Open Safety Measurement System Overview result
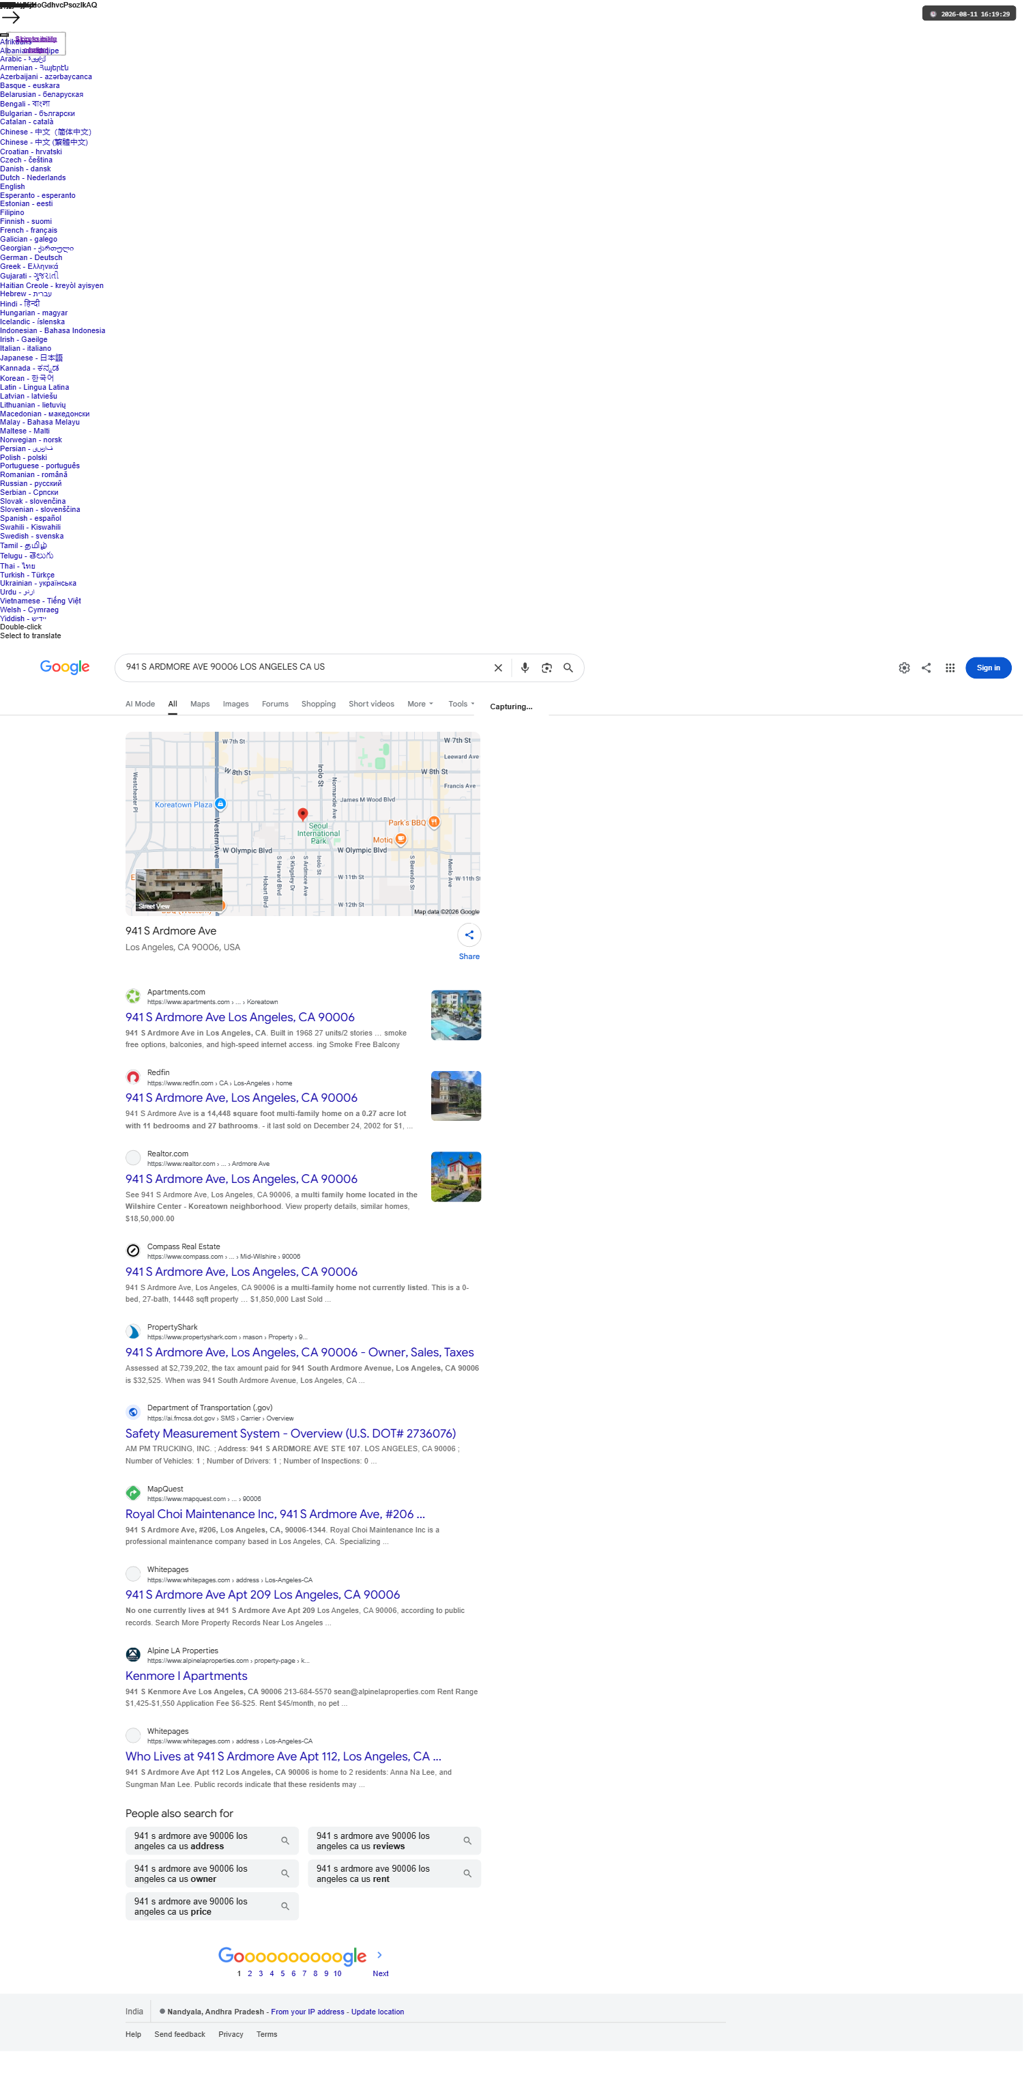The image size is (1035, 2099). 291,1433
